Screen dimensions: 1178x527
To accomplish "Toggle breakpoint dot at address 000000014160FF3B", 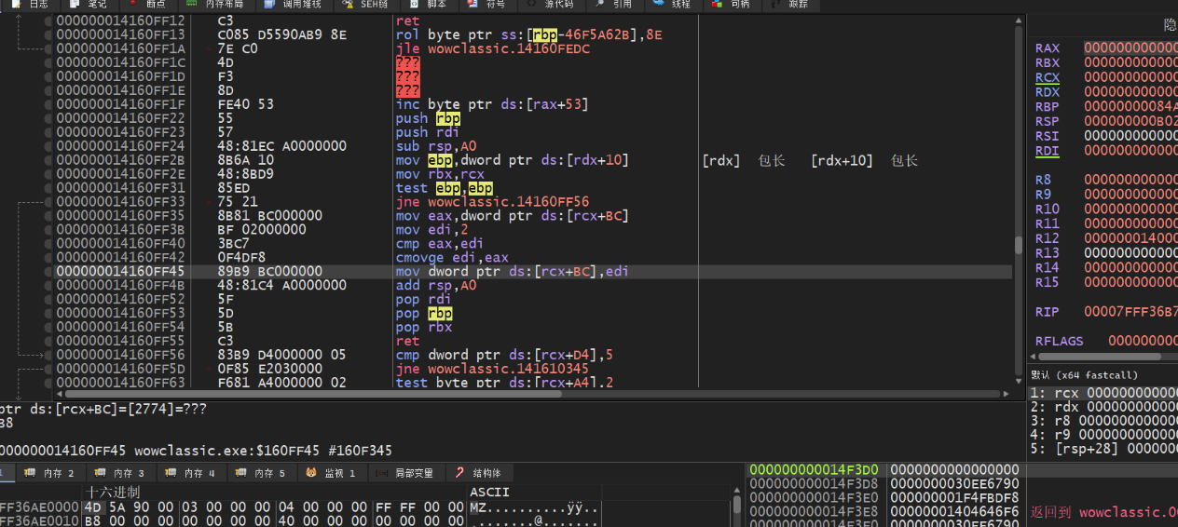I will click(x=48, y=230).
